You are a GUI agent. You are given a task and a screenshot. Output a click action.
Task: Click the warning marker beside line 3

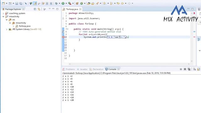pos(63,19)
